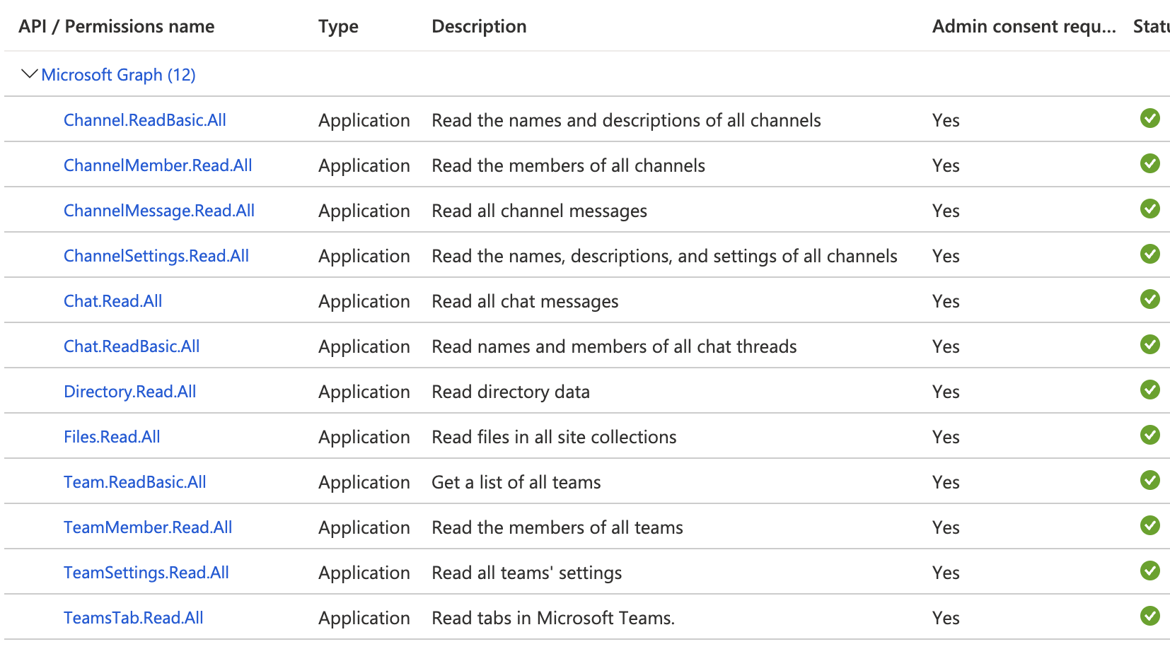Click the Type column header
Viewport: 1170px width, 649px height.
pos(338,27)
